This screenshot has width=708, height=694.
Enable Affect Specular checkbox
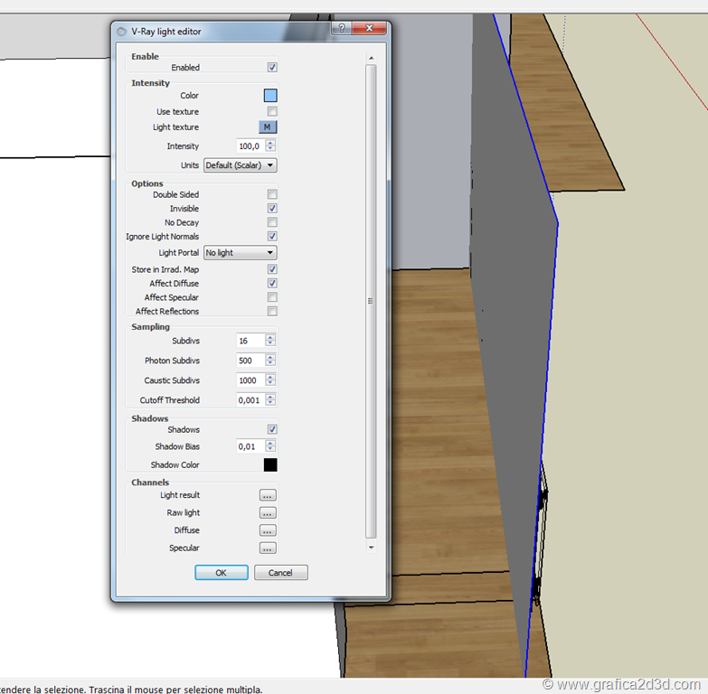[272, 297]
